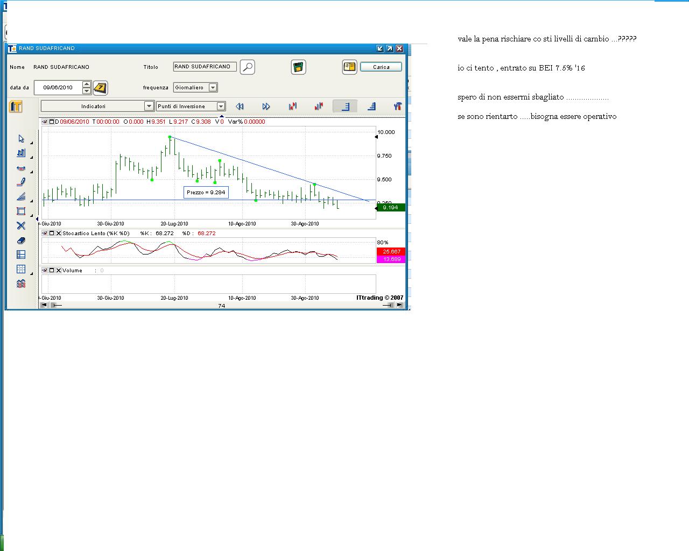This screenshot has height=551, width=689.
Task: Click the stacked-bars scale icon
Action: point(371,106)
